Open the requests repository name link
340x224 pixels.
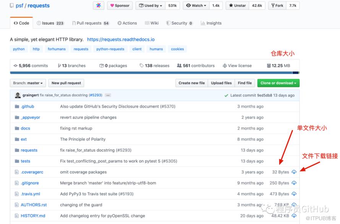pos(39,5)
